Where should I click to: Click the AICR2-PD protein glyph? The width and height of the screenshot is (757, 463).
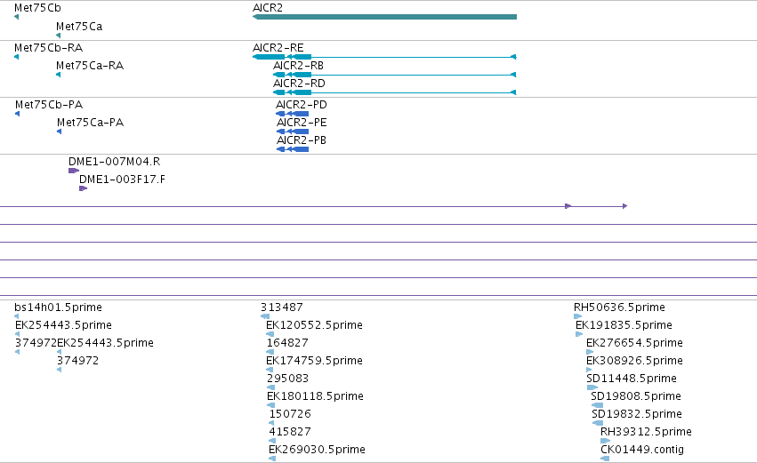292,114
